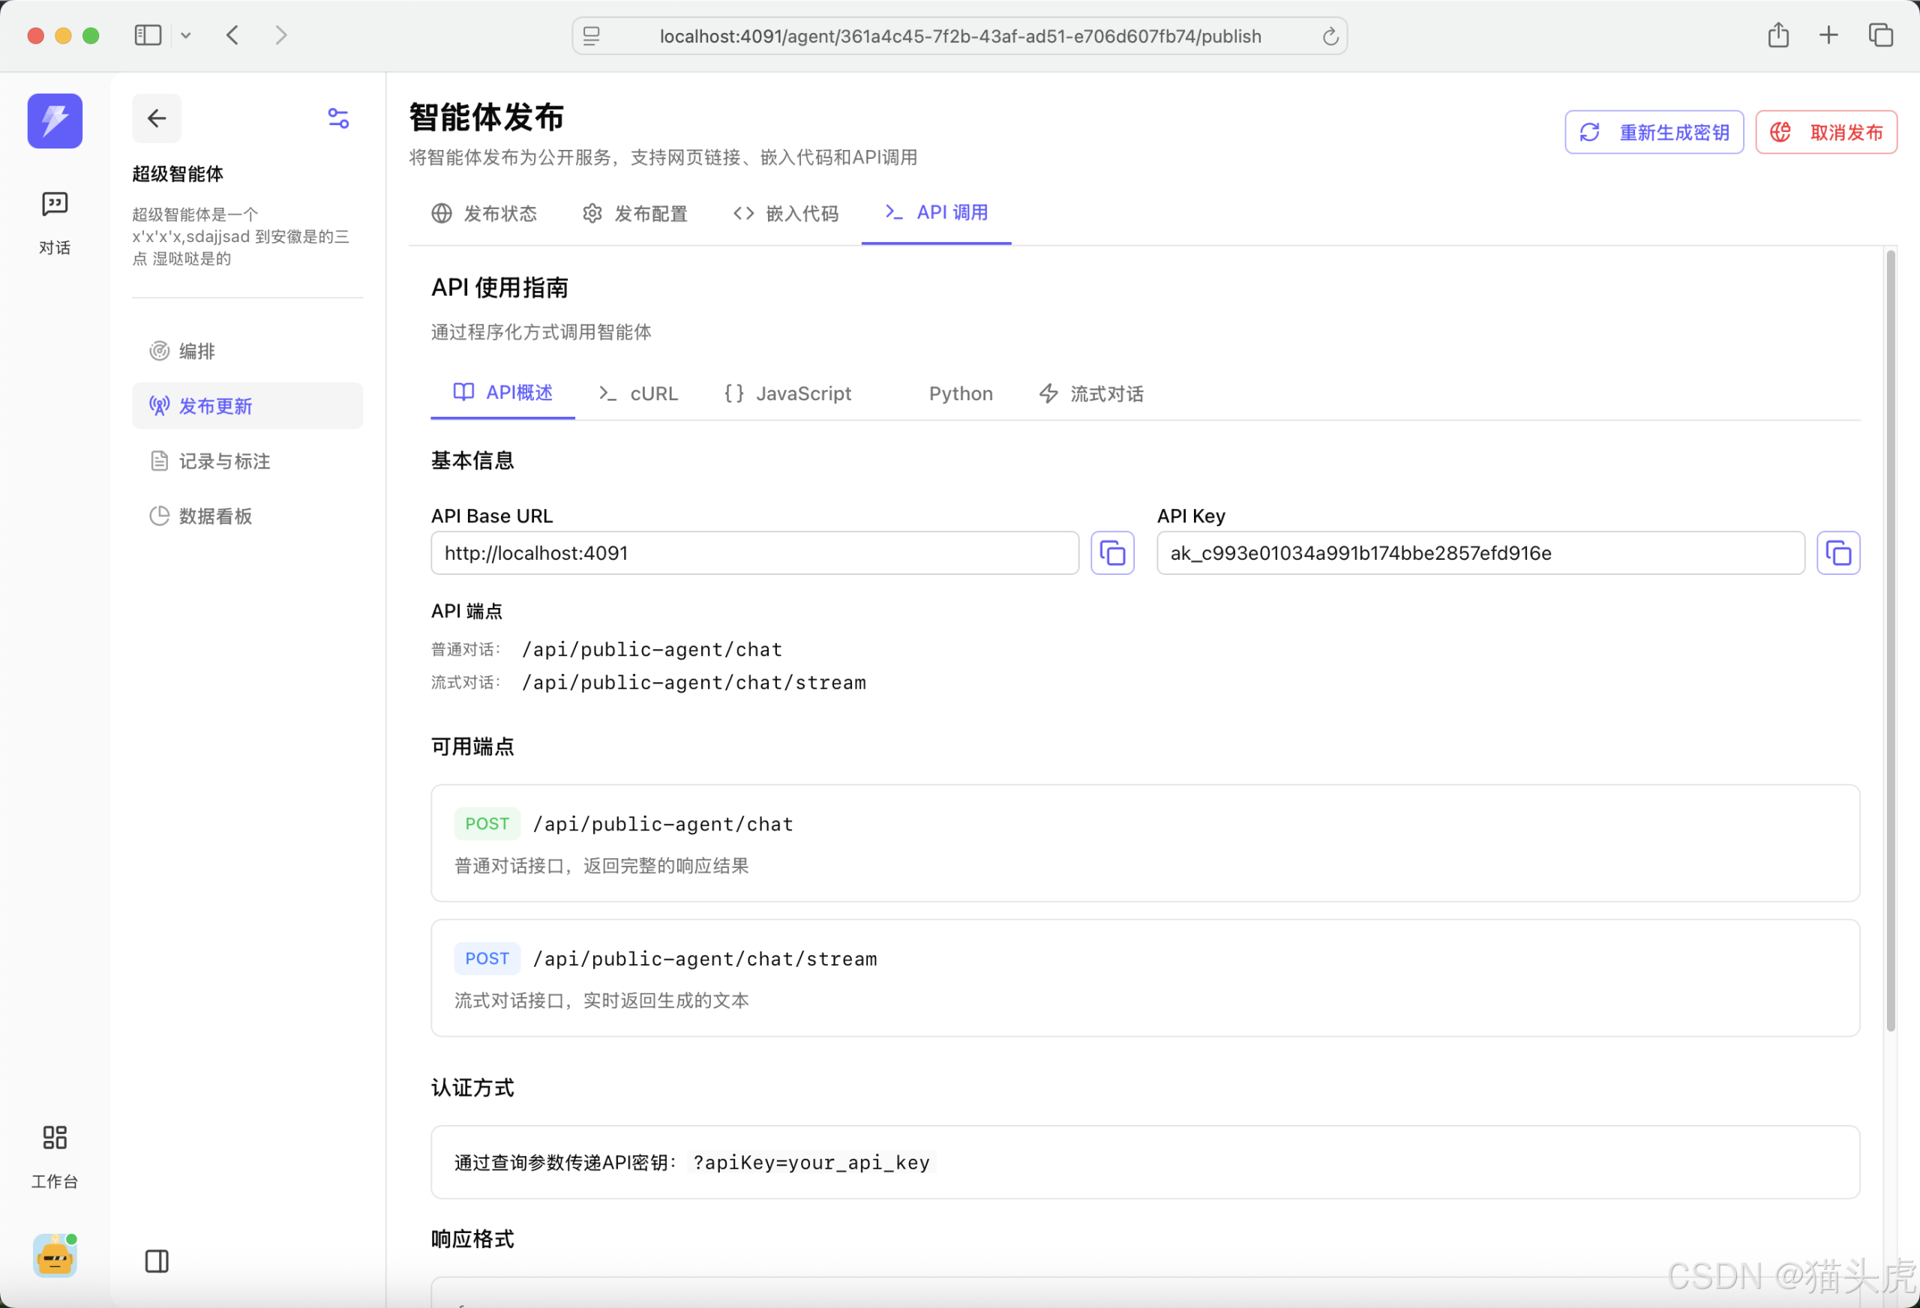Toggle the browser sidebar button
This screenshot has height=1308, width=1920.
pos(147,34)
